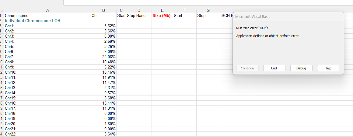
Task: Select the 'Chr9:' cell
Action: pyautogui.click(x=47, y=67)
